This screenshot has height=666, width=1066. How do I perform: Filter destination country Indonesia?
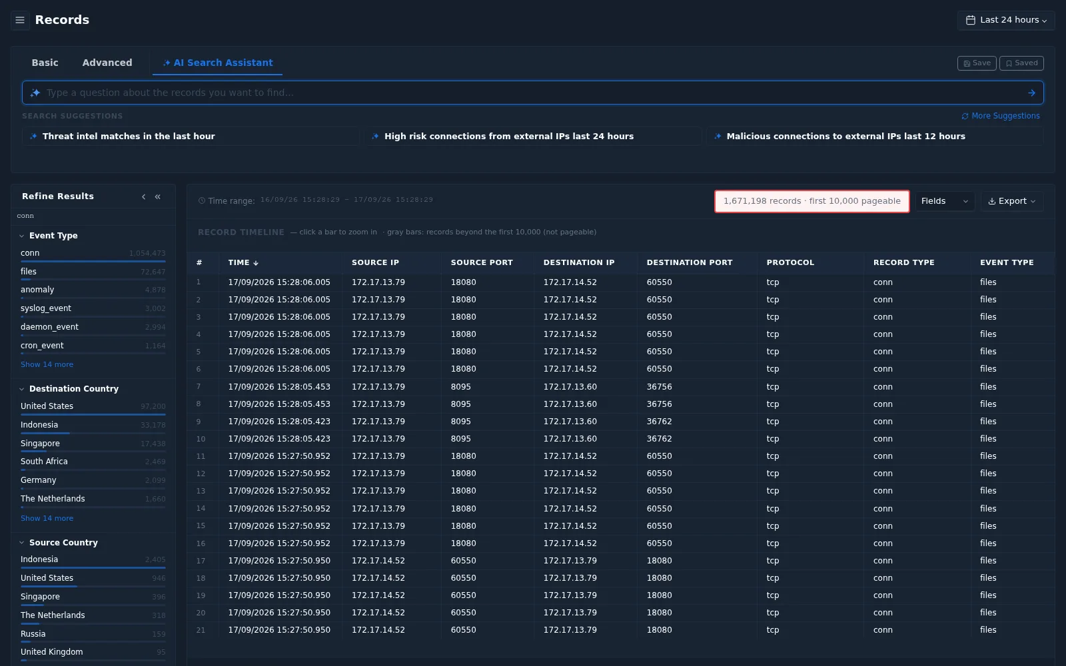pyautogui.click(x=93, y=426)
